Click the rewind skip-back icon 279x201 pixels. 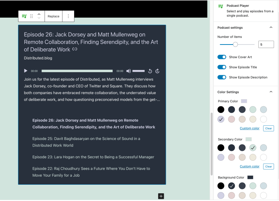click(x=150, y=71)
